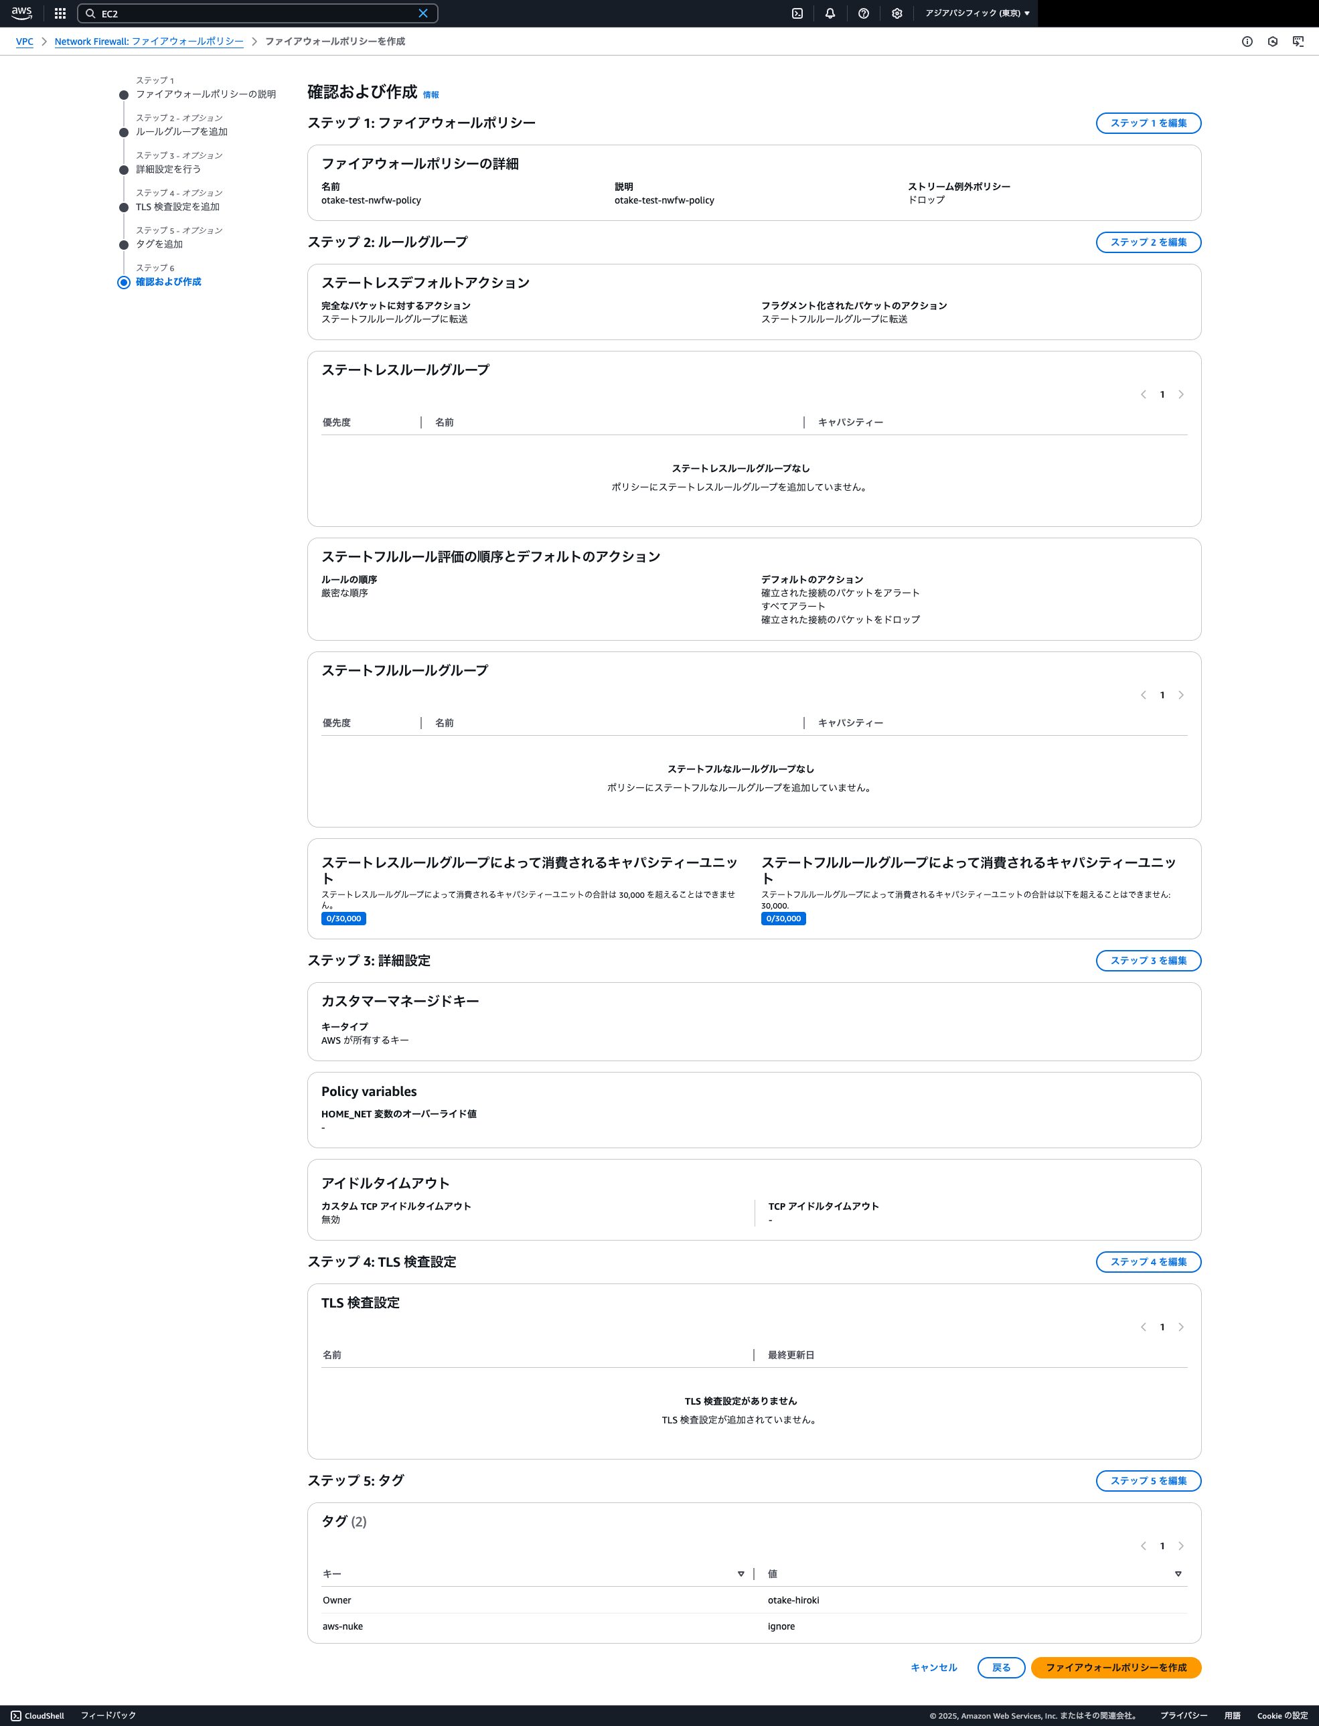Viewport: 1319px width, 1726px height.
Task: Click page number 1 in the tags table
Action: coord(1162,1547)
